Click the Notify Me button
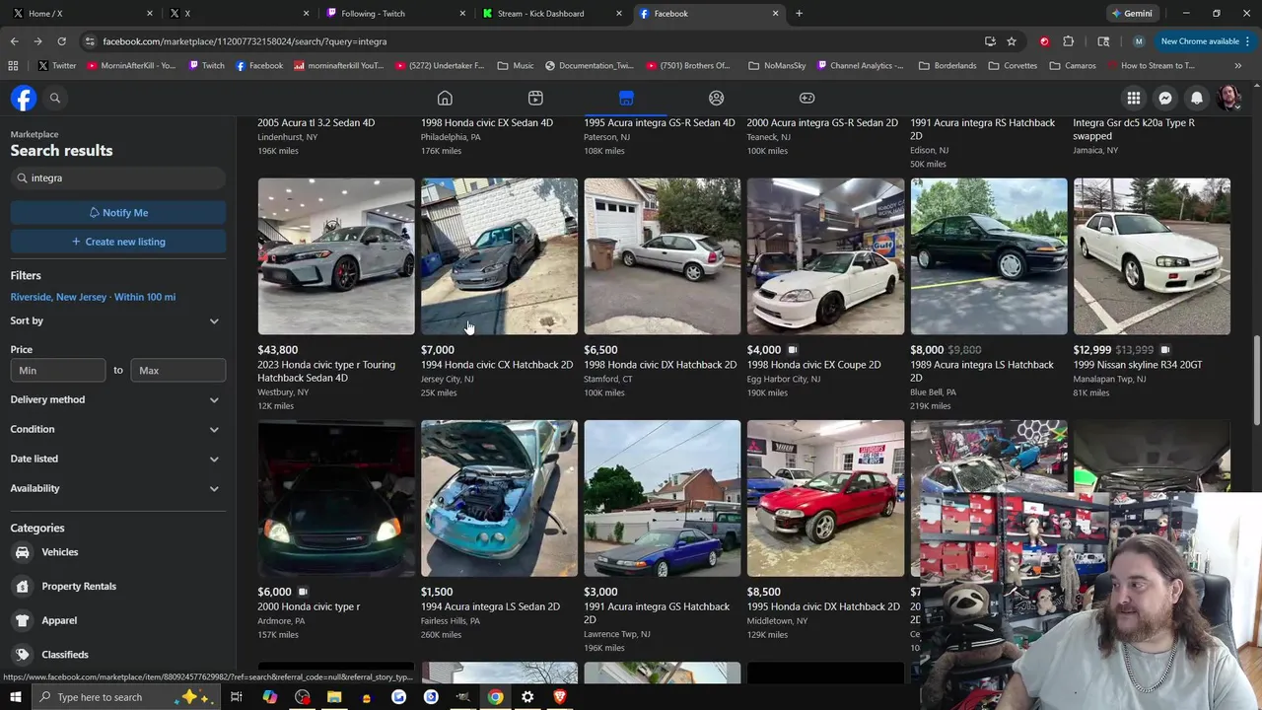 (118, 212)
